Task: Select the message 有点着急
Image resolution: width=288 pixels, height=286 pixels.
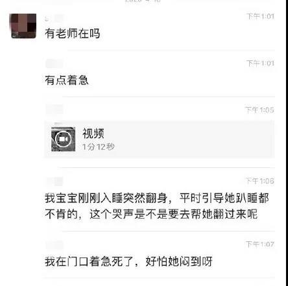Action: click(67, 80)
